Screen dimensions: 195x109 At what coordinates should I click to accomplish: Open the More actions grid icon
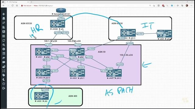[4, 36]
